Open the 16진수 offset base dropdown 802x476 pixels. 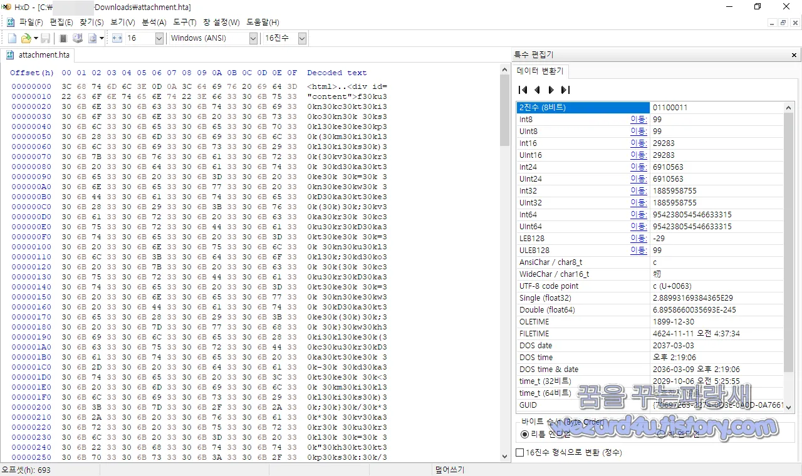tap(302, 38)
